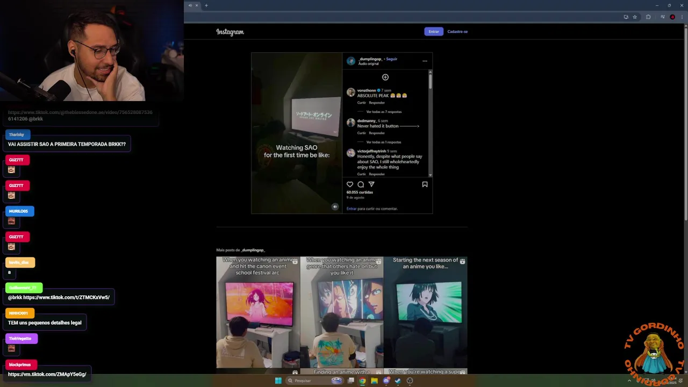Click the comments panel scrollbar

tap(430, 81)
